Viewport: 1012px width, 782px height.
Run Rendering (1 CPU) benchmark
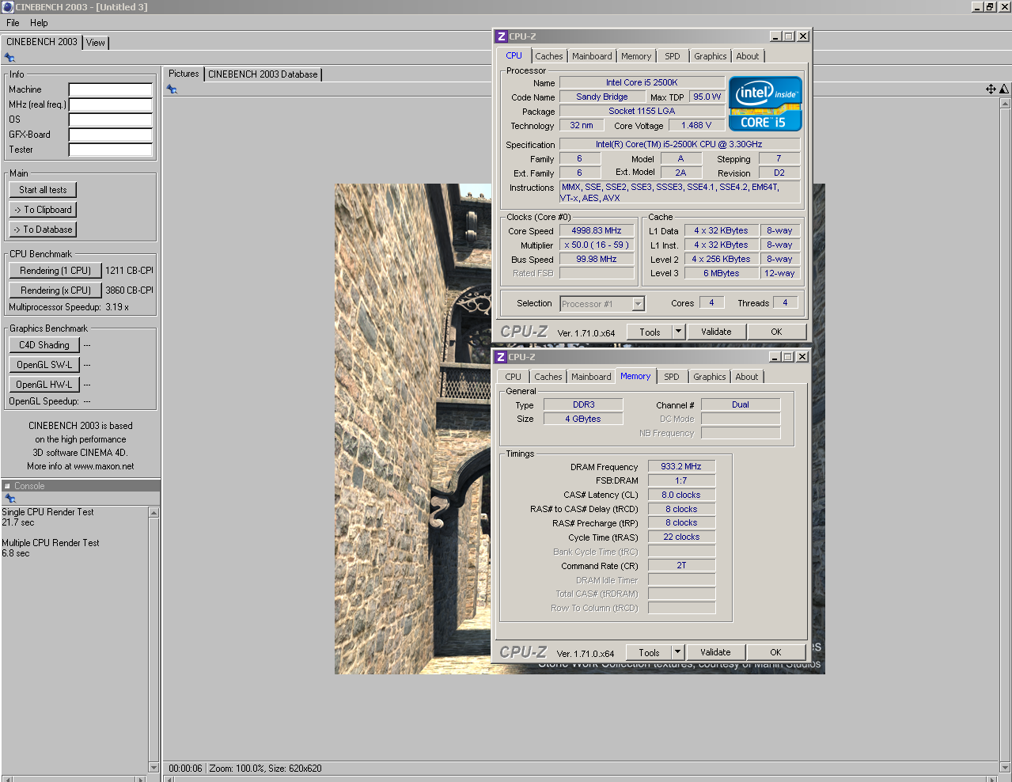tap(55, 271)
